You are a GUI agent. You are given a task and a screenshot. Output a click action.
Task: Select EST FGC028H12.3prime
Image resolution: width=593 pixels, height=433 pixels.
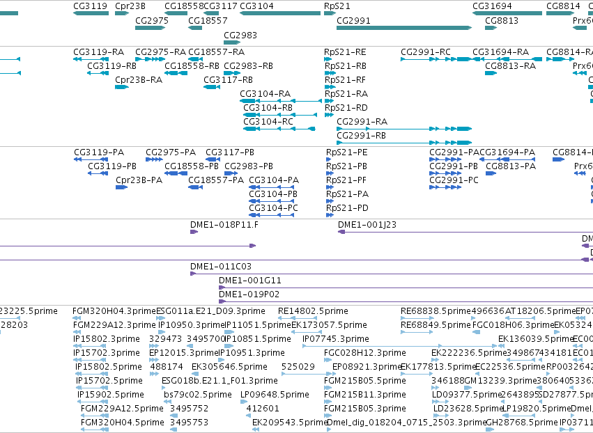tap(364, 353)
